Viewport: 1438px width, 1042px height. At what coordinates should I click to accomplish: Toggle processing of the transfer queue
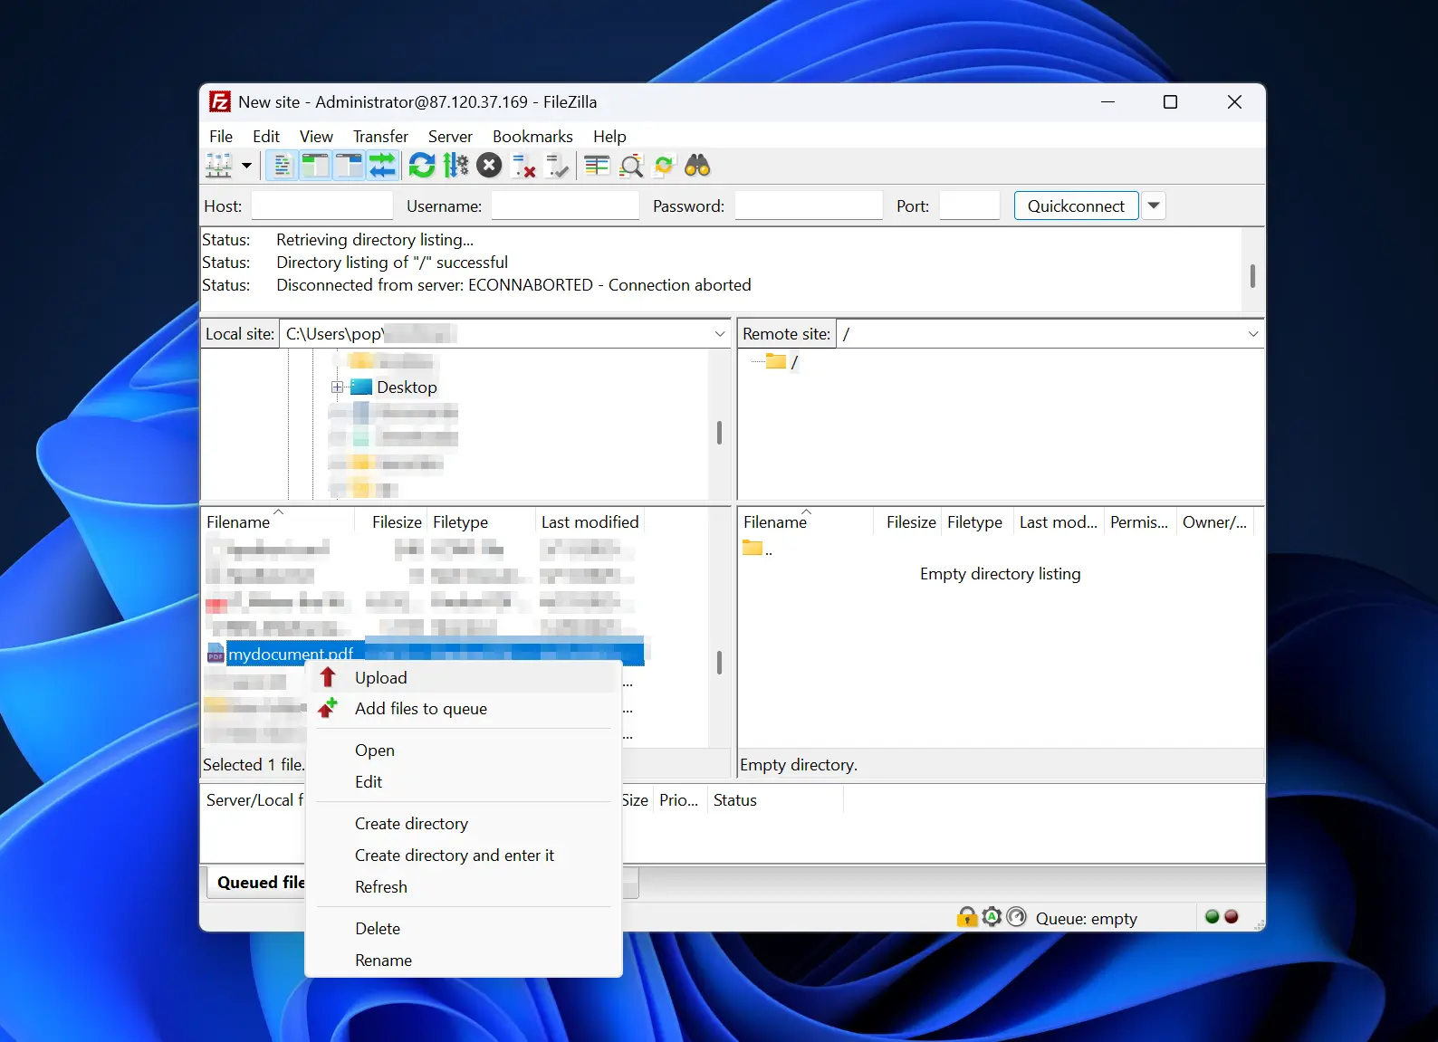click(x=455, y=166)
